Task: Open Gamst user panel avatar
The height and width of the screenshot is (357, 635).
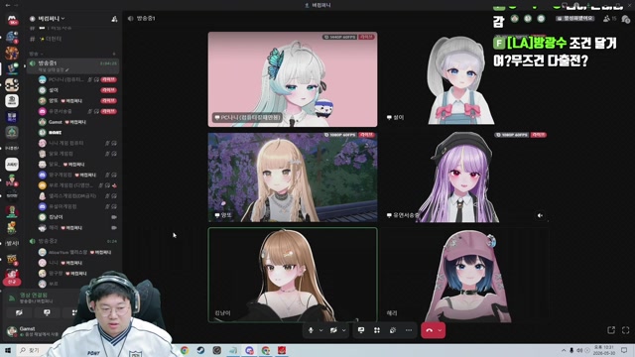Action: (x=12, y=330)
